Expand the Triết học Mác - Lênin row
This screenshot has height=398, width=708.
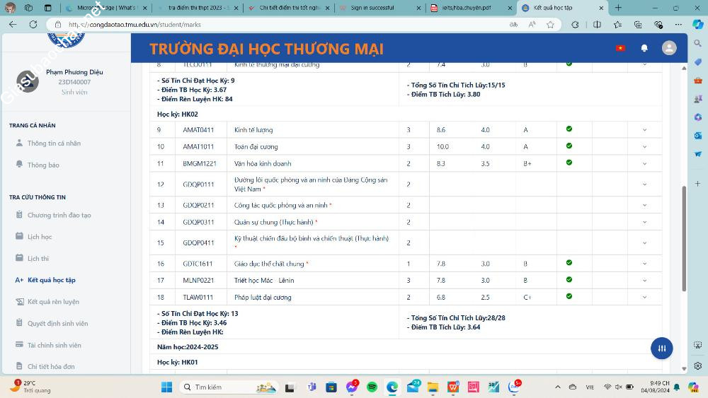tap(644, 281)
